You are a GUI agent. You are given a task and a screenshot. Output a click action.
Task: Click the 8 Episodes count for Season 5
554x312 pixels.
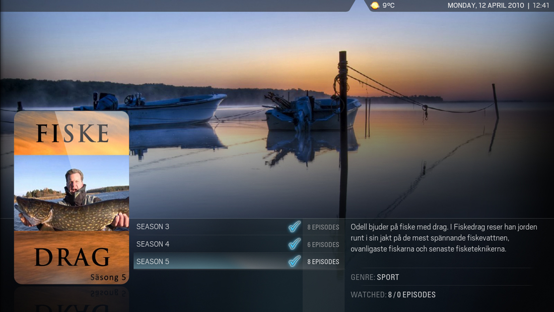(x=323, y=262)
